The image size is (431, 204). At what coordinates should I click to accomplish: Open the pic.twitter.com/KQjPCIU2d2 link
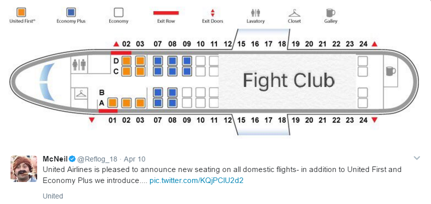tap(196, 180)
